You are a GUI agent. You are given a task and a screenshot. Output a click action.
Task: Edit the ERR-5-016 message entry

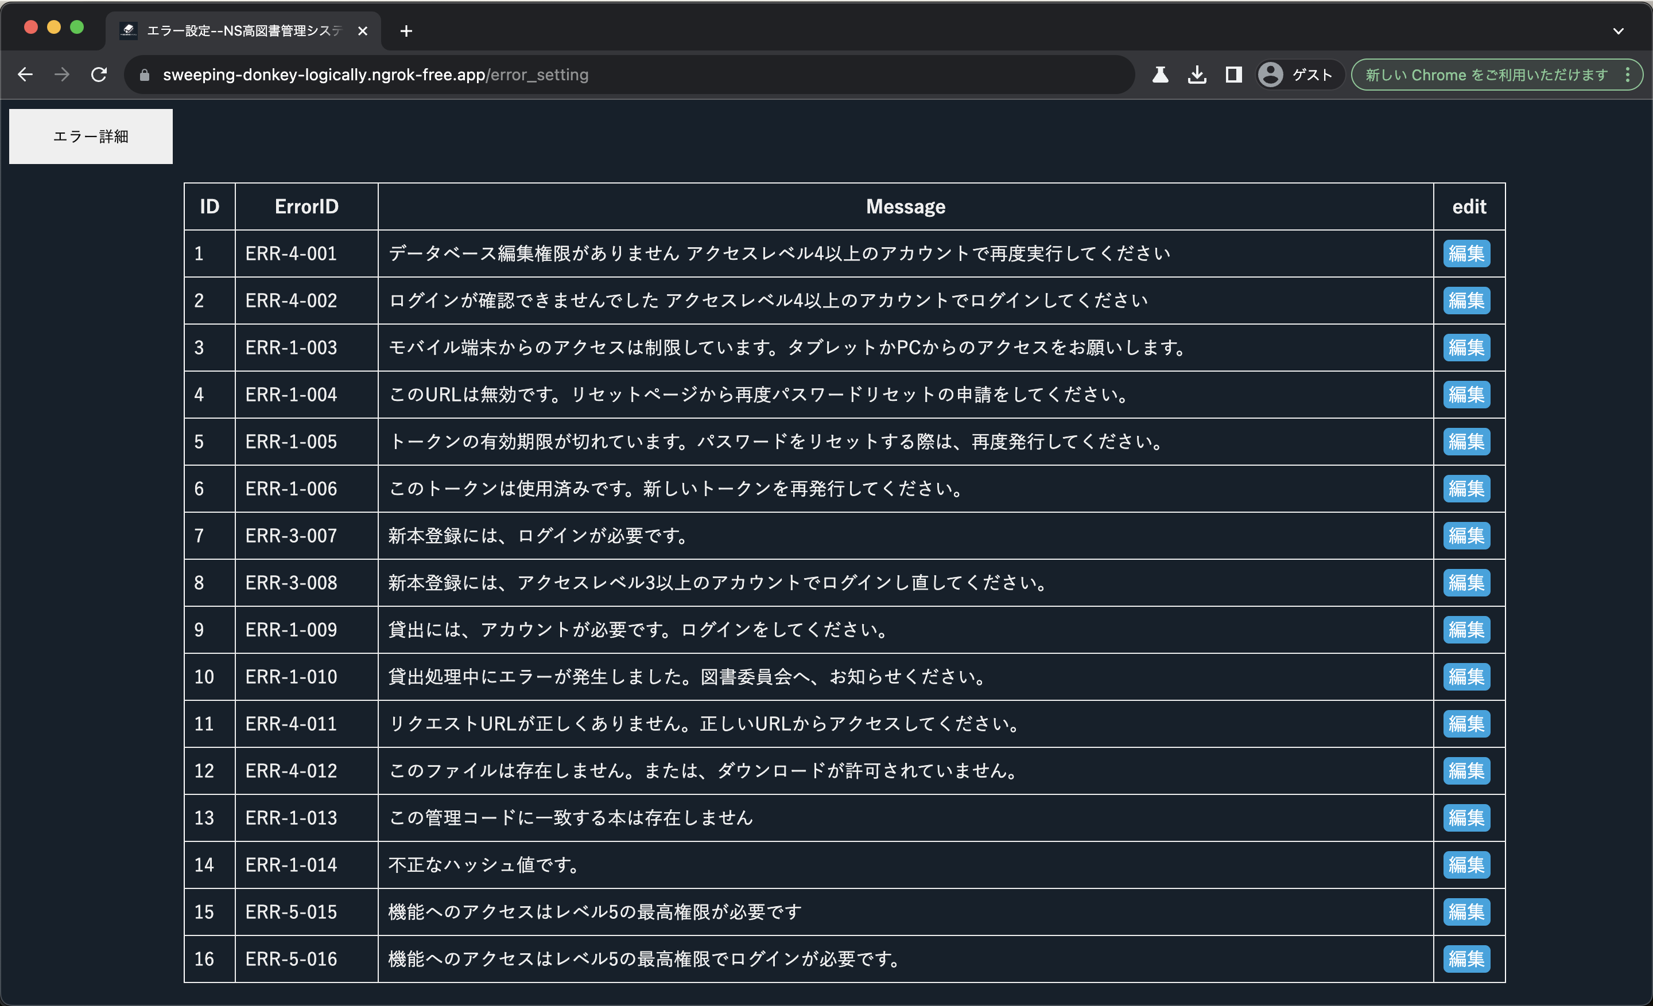tap(1466, 958)
